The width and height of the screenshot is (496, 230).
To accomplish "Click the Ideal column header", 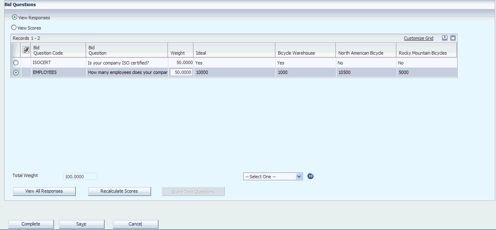I will [234, 50].
